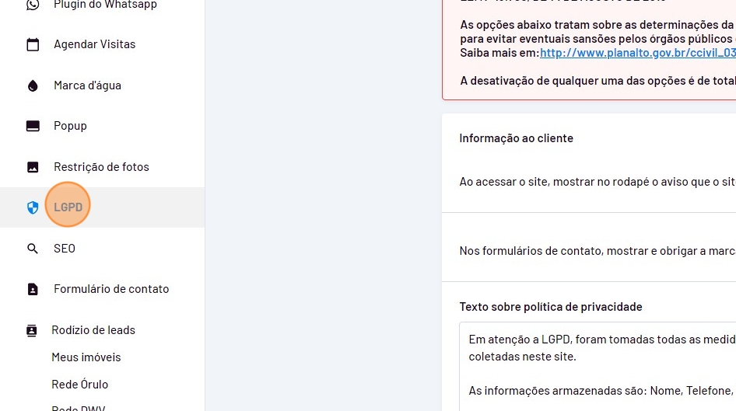Expand the Rodízio de leads group
This screenshot has width=736, height=411.
[93, 330]
